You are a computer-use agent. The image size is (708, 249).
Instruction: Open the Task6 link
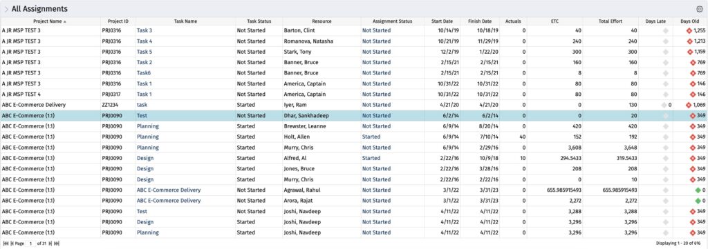click(144, 73)
